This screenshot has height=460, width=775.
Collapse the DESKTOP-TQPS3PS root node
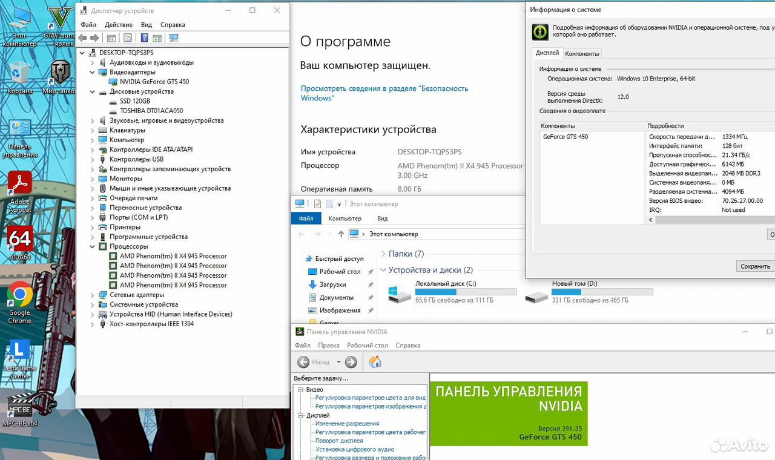[83, 53]
